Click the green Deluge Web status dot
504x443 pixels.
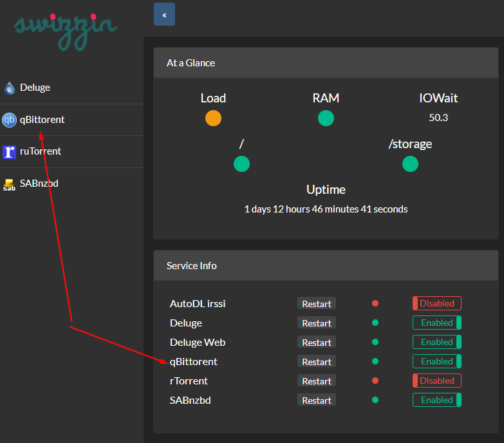pyautogui.click(x=375, y=342)
